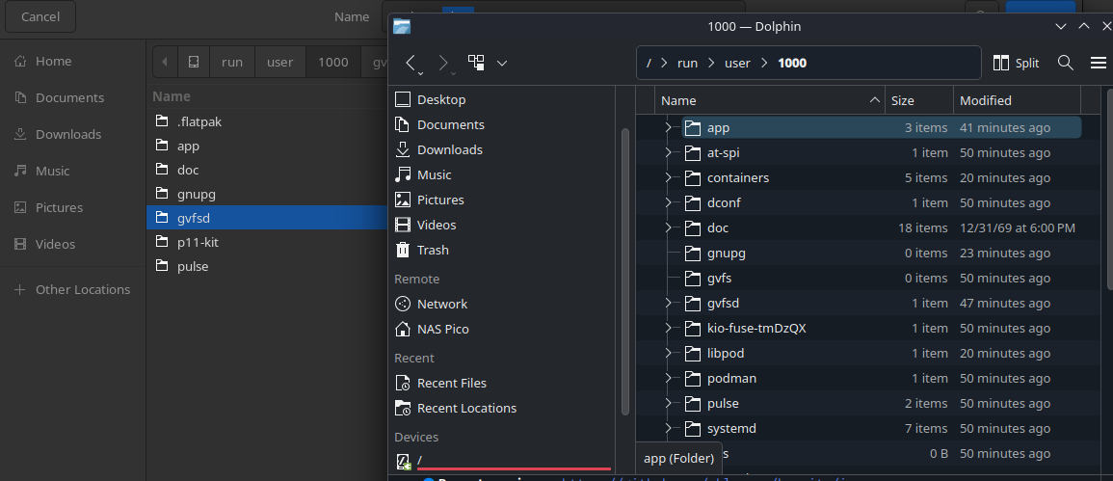Open Downloads in Dolphin places
Screen dimensions: 1113x481
pos(438,150)
